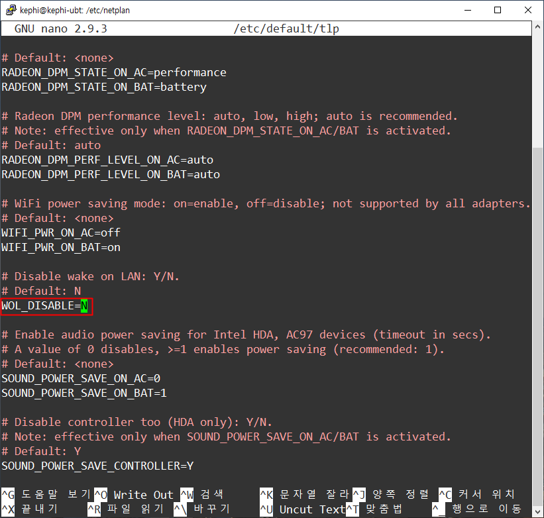Click the ^G 도움말 보기 shortcut
Screen dimensions: 544x518
coord(46,495)
